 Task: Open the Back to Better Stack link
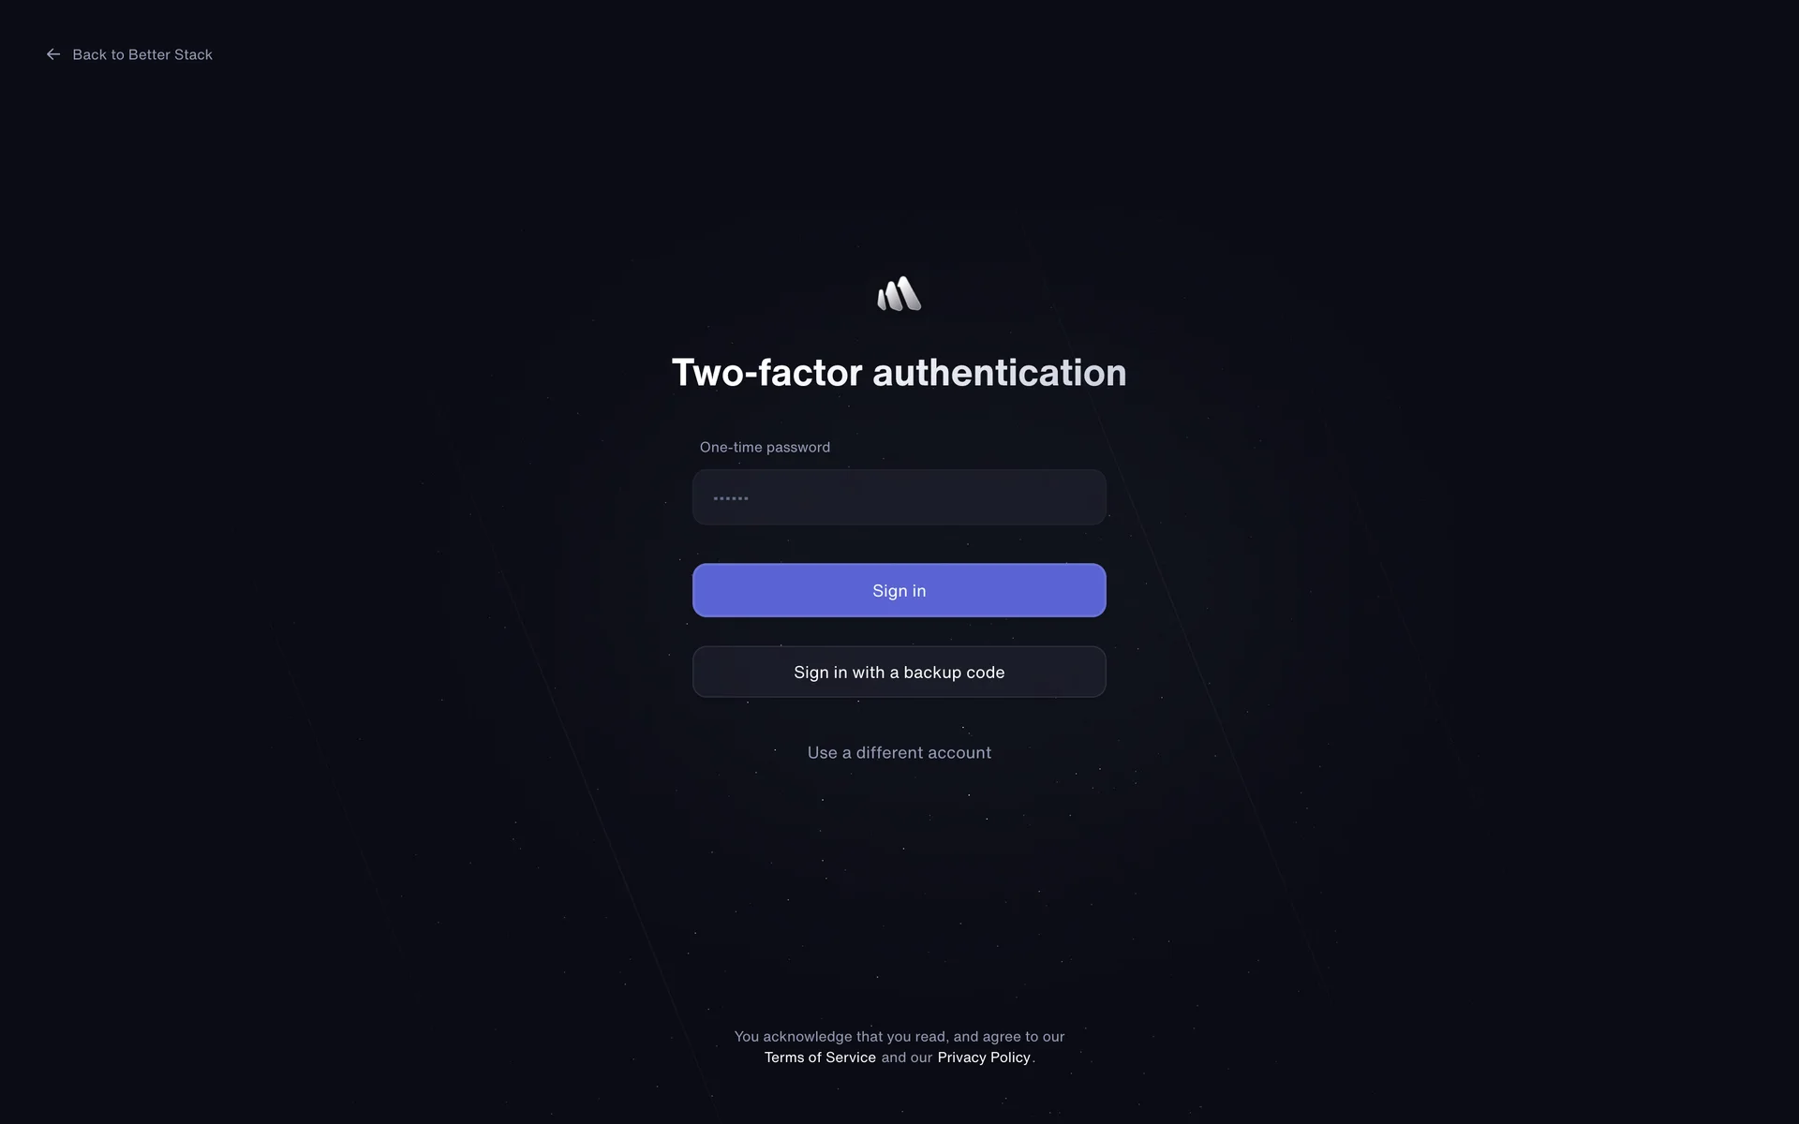tap(129, 54)
